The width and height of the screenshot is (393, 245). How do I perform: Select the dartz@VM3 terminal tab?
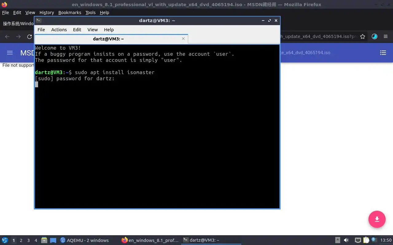pos(111,39)
